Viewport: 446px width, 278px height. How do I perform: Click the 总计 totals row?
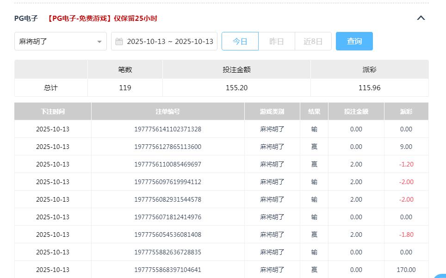coord(51,87)
